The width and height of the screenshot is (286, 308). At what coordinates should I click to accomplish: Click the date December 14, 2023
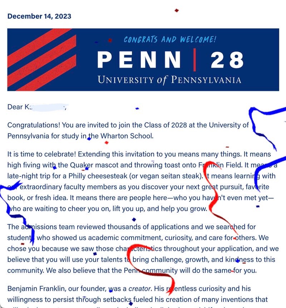(39, 16)
